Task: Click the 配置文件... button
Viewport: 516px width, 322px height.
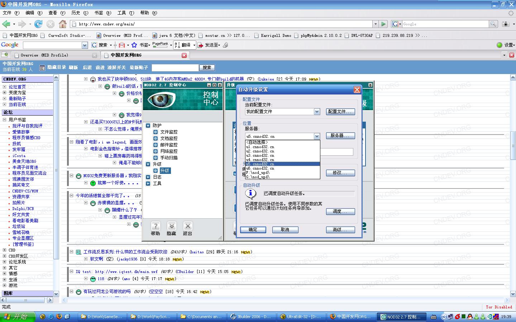Action: [x=340, y=112]
